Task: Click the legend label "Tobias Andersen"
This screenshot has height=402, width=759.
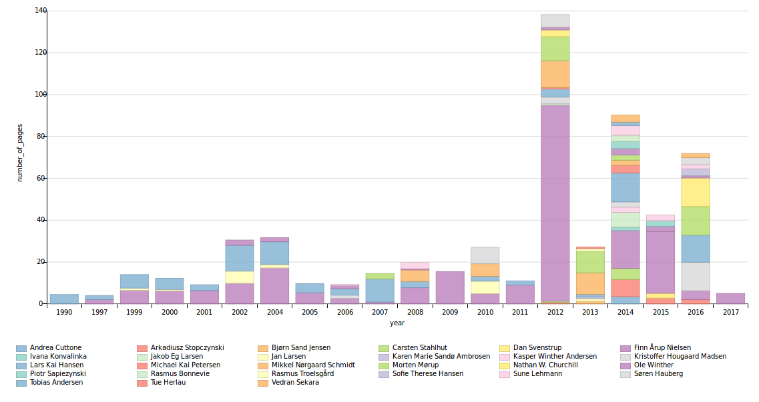Action: [x=56, y=383]
